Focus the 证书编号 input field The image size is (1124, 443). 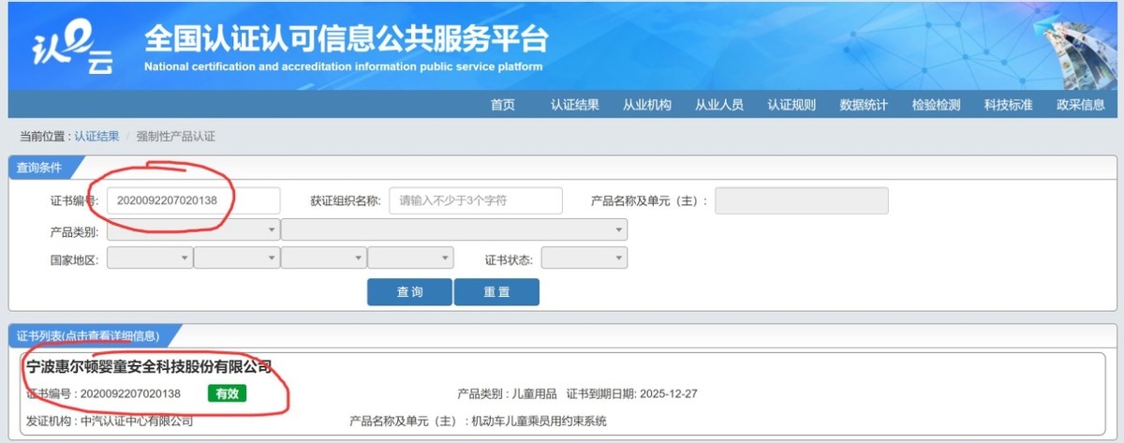point(194,200)
